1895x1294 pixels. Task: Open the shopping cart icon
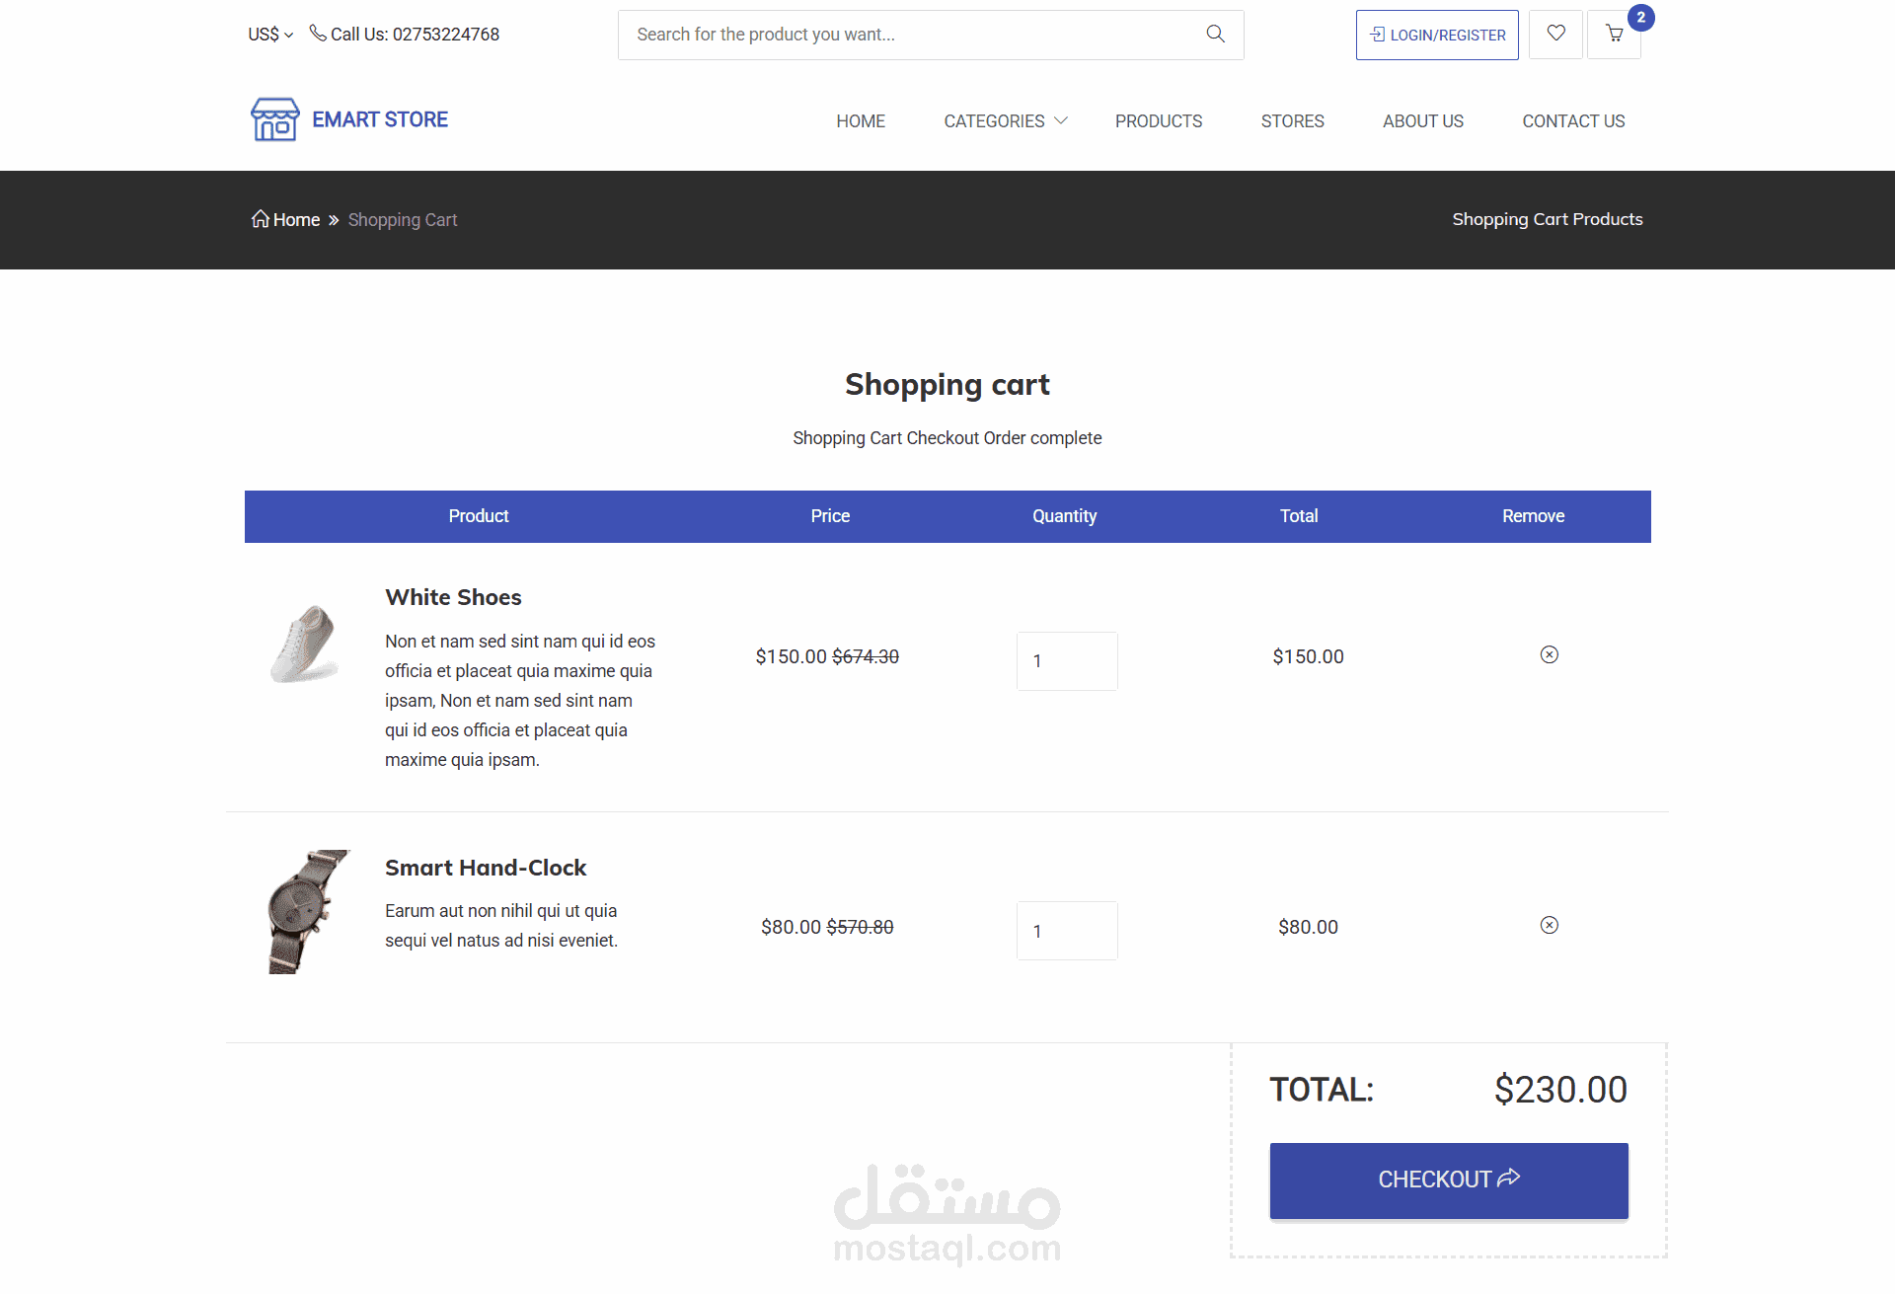point(1614,35)
